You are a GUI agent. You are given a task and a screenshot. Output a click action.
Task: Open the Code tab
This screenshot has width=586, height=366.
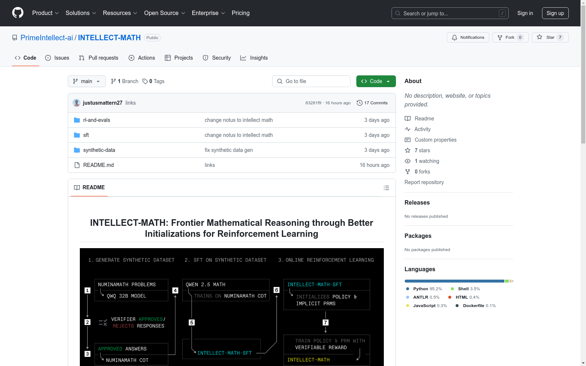[x=26, y=58]
